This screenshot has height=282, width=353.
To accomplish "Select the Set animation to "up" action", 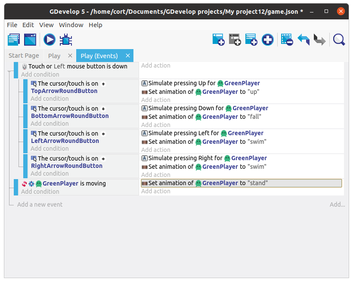I will pyautogui.click(x=200, y=92).
